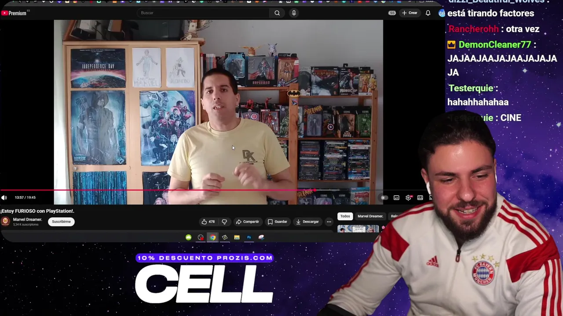Click the upper Testerquie chat username

click(471, 88)
